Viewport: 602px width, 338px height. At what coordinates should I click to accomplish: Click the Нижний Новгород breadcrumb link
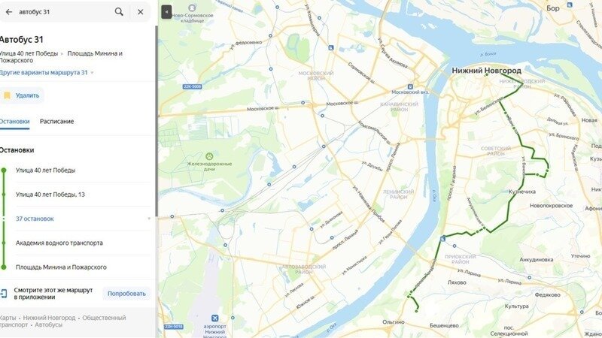pyautogui.click(x=49, y=318)
